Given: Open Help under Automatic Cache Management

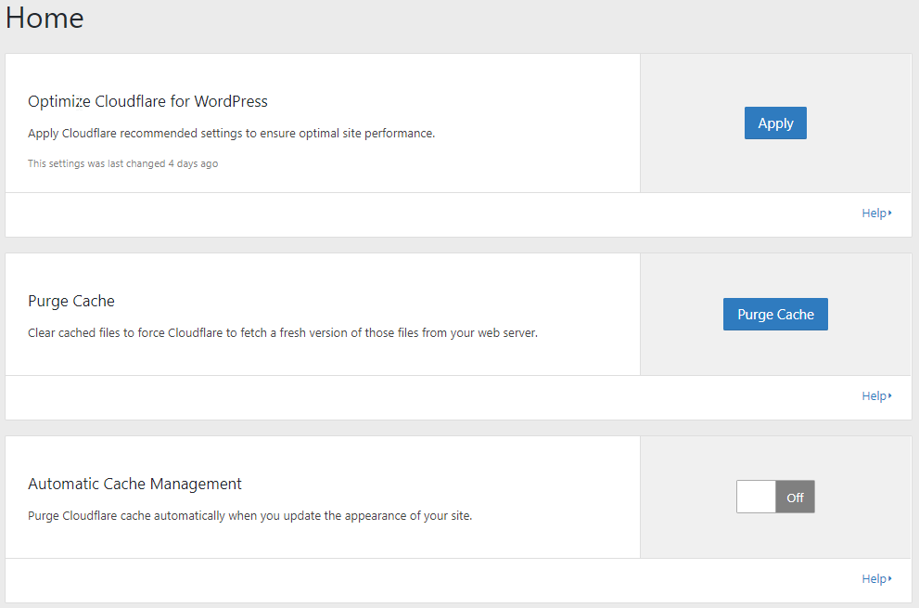Looking at the screenshot, I should tap(876, 579).
